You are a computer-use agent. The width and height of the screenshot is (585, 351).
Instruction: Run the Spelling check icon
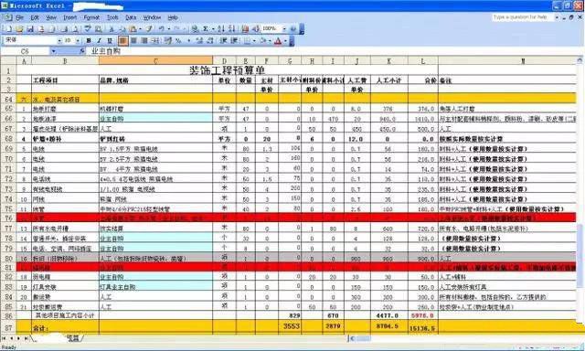click(x=88, y=28)
